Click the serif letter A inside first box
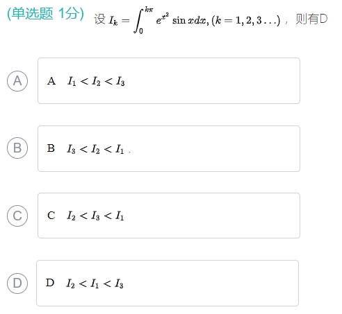This screenshot has width=342, height=314. tap(51, 81)
